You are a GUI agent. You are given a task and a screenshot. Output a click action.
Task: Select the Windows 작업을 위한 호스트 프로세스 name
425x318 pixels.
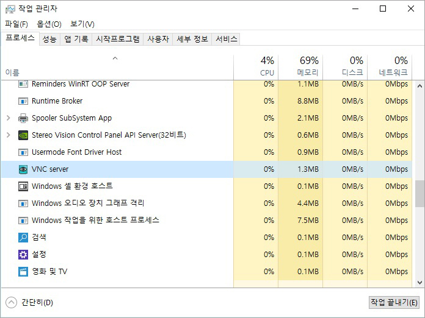(95, 220)
